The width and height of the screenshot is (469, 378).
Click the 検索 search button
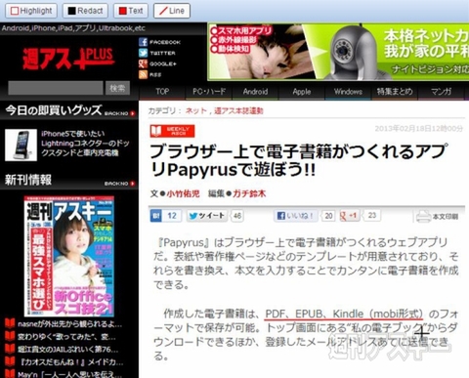117,88
